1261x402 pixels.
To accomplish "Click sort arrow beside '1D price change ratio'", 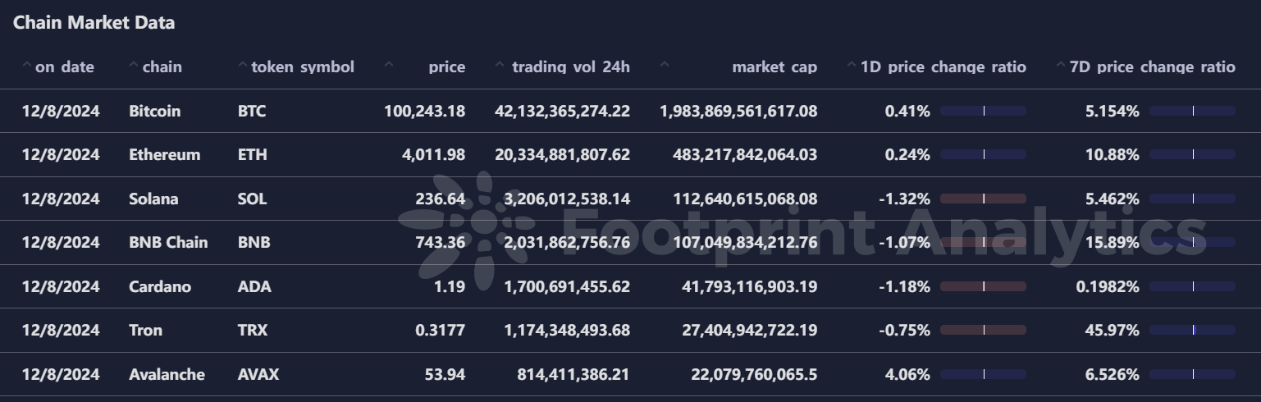I will (x=852, y=66).
